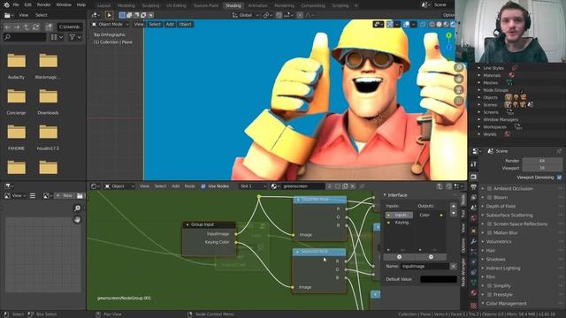This screenshot has width=566, height=318.
Task: Expand the Volumetrics panel
Action: (x=498, y=241)
